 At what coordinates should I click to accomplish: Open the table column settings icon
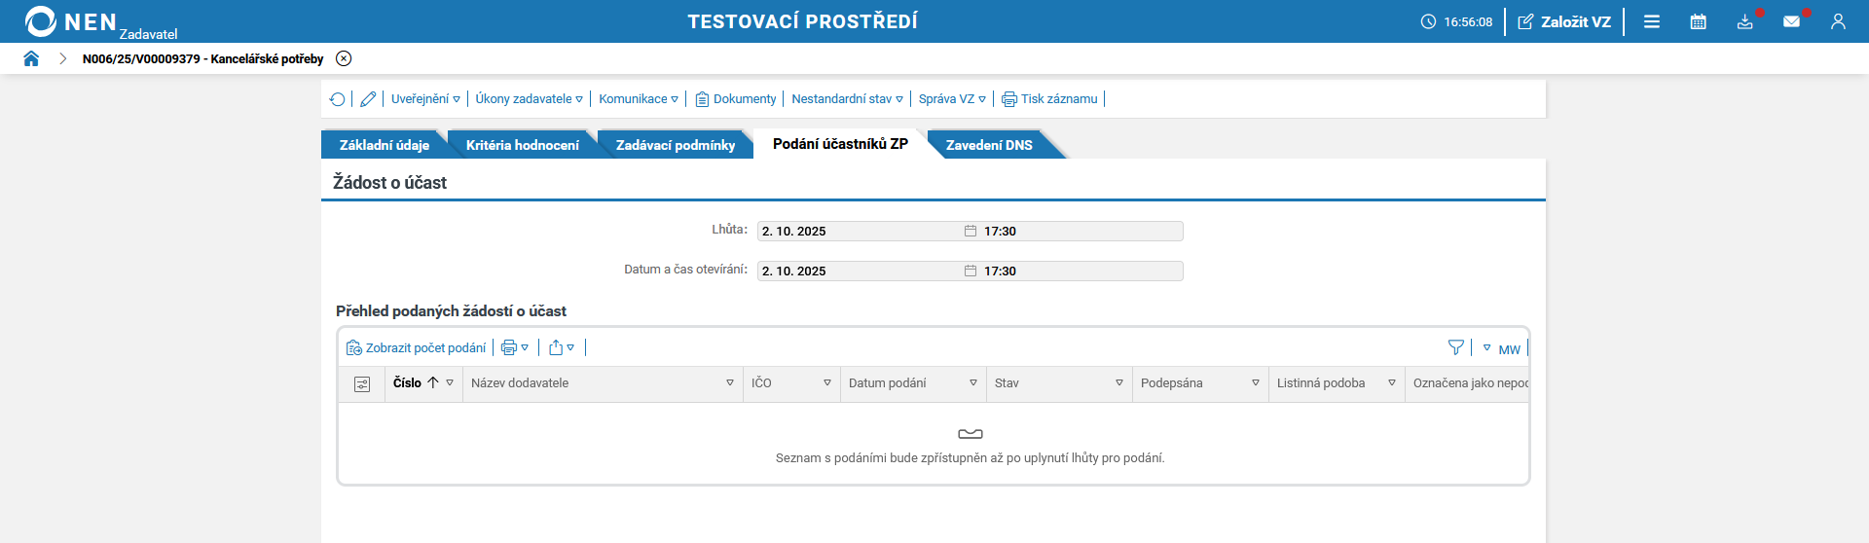(x=362, y=384)
